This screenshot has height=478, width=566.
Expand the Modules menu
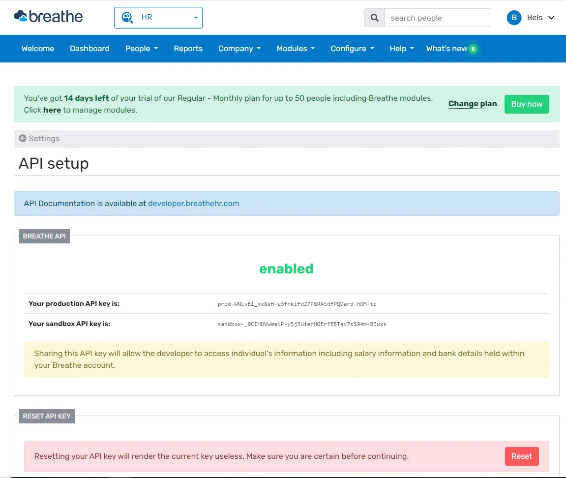(x=296, y=48)
